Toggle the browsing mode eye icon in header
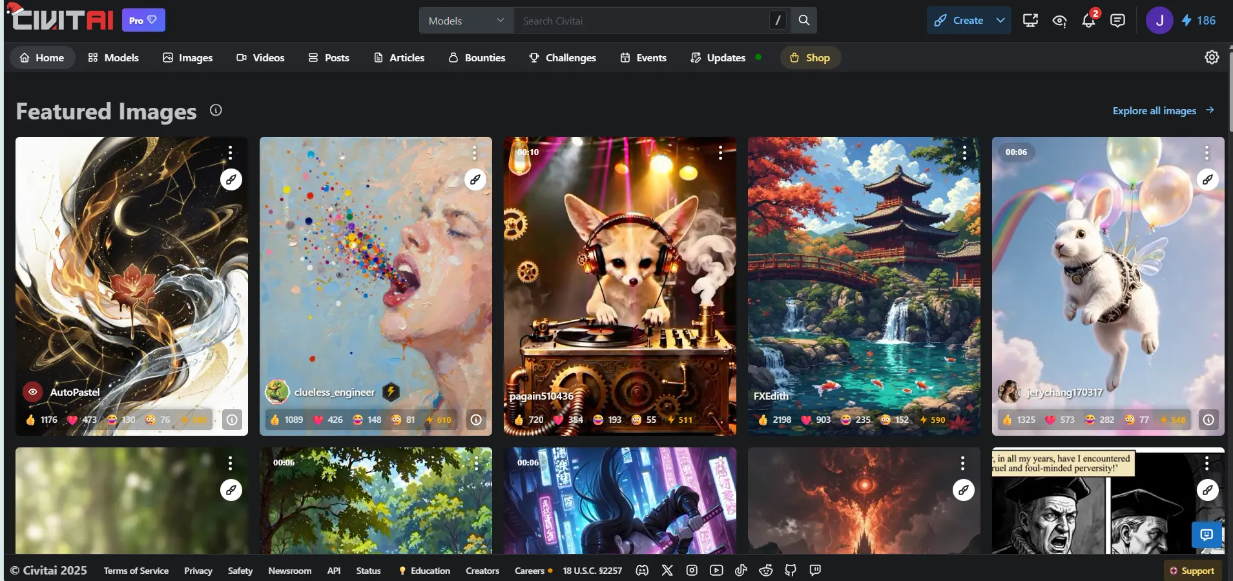 tap(1059, 21)
